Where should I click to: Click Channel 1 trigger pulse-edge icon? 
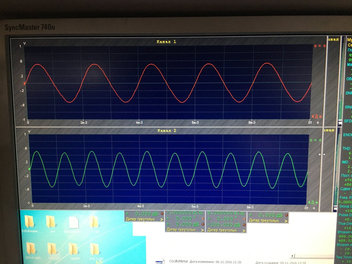click(x=316, y=116)
